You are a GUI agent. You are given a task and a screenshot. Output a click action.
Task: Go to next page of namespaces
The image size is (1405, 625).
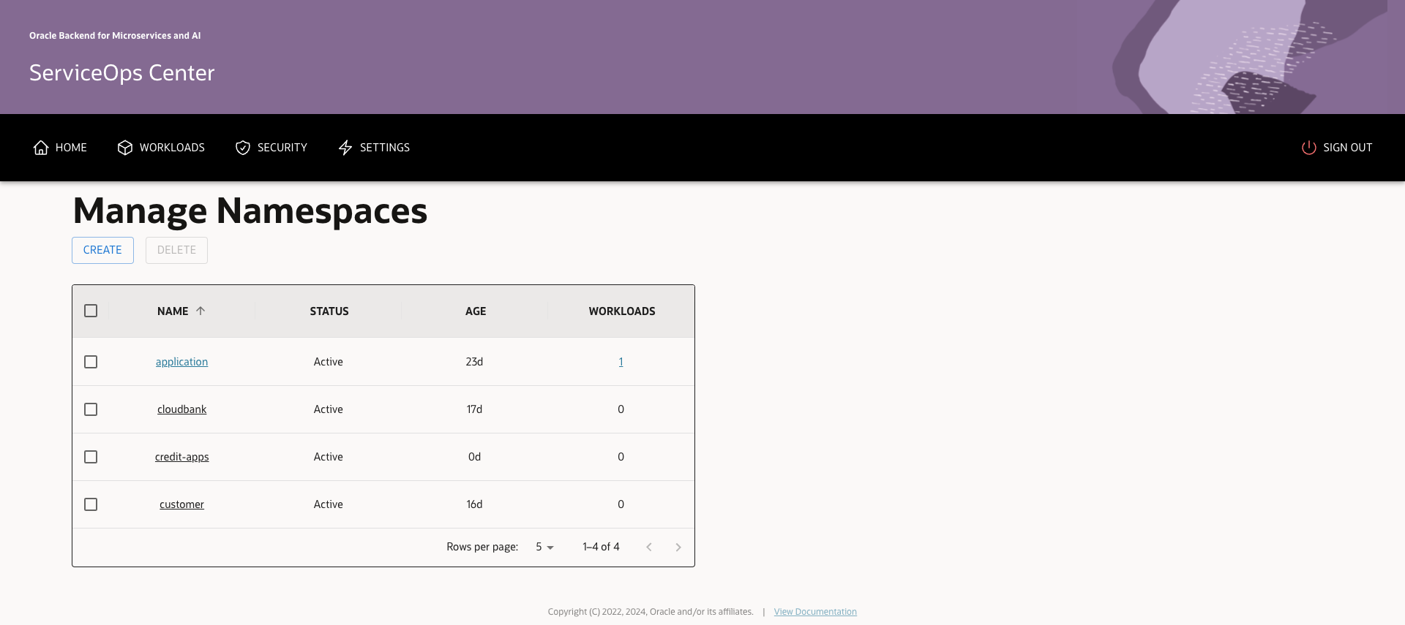pyautogui.click(x=678, y=547)
